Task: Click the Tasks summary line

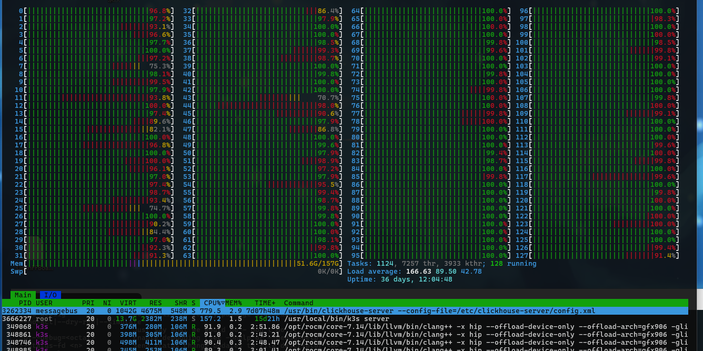Action: 442,264
